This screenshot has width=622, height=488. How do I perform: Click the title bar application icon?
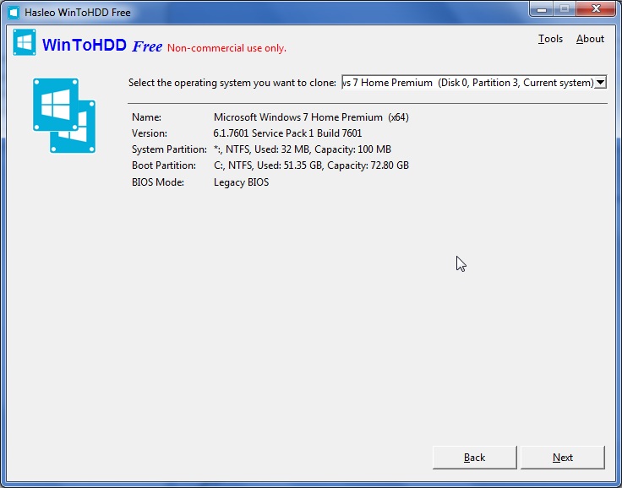(x=13, y=13)
